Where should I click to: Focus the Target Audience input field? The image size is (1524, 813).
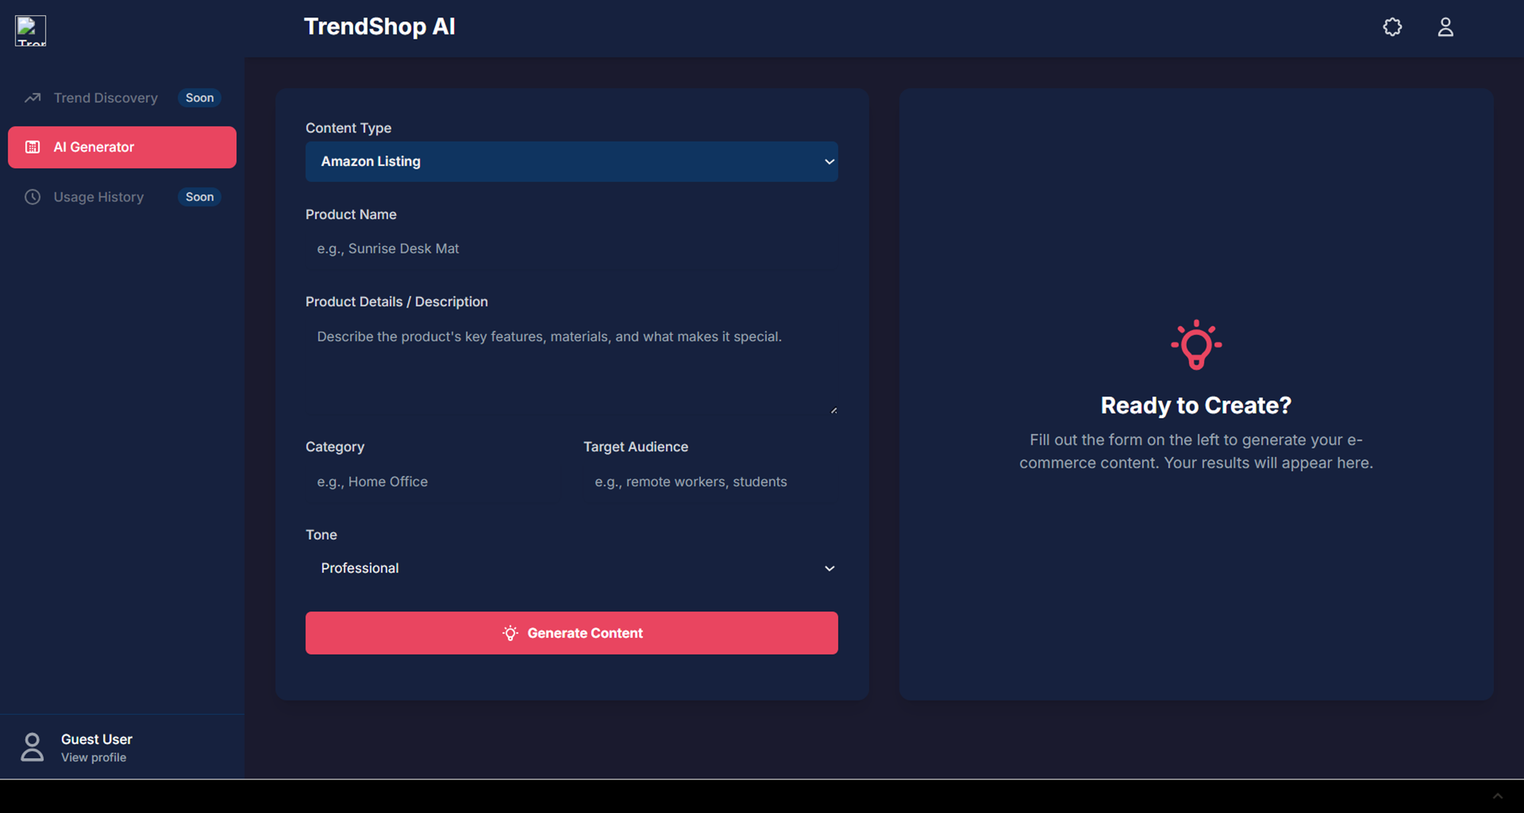tap(711, 482)
